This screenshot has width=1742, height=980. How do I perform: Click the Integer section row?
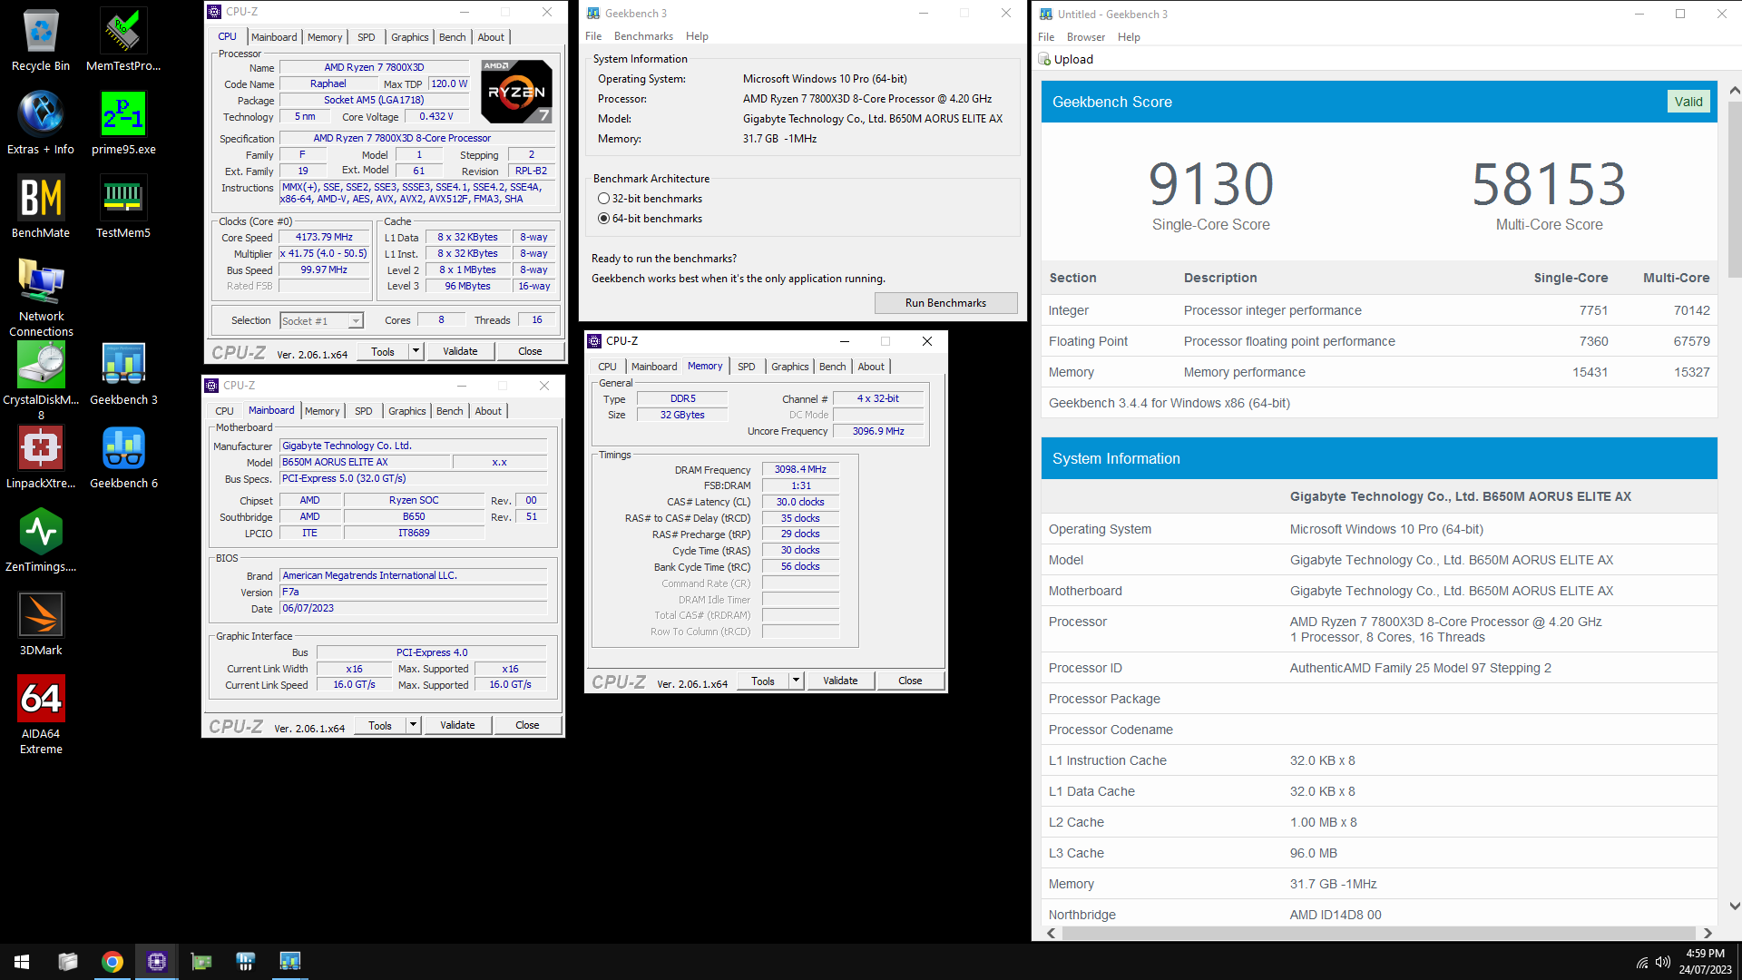click(x=1379, y=310)
